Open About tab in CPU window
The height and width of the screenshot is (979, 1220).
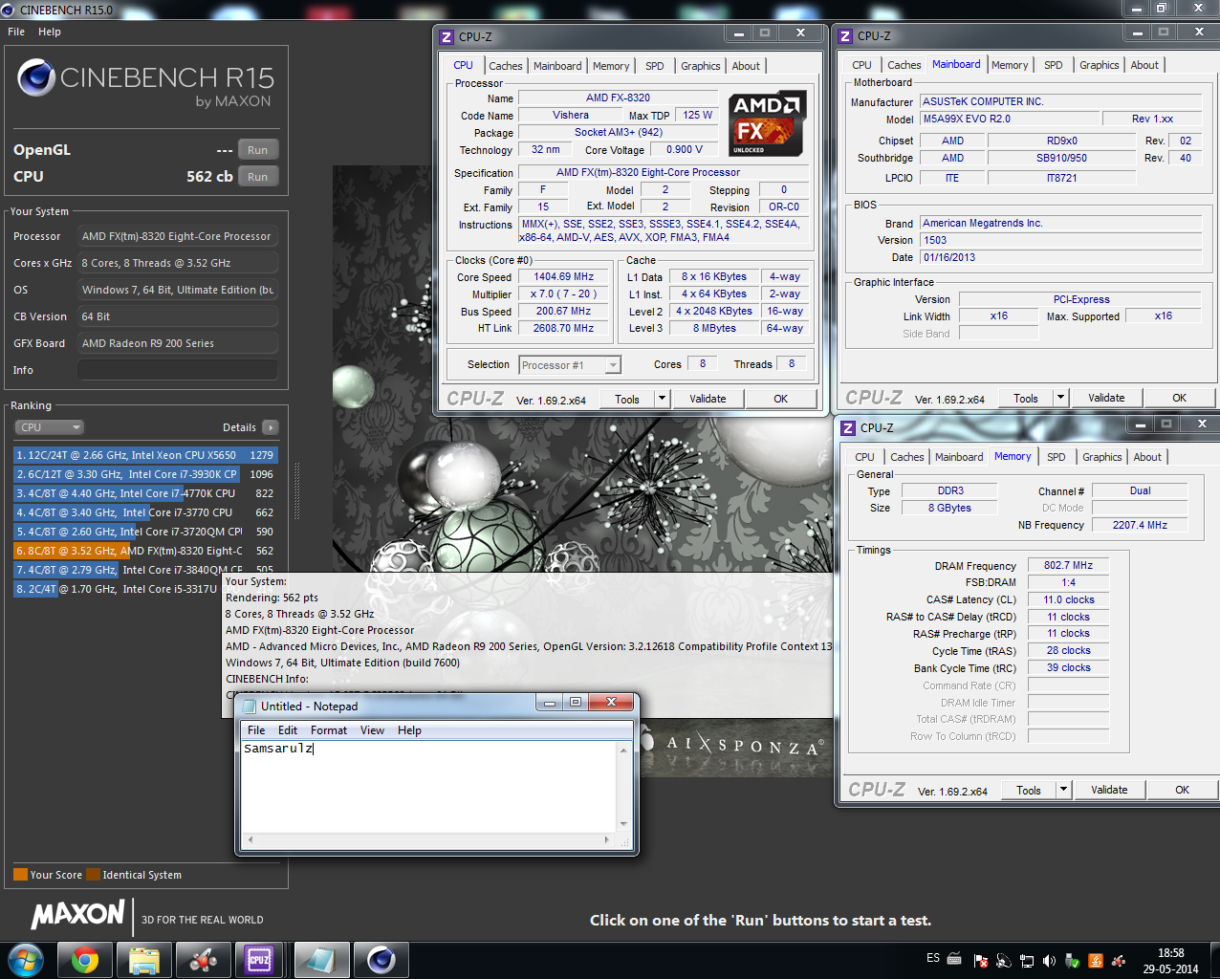click(x=746, y=66)
